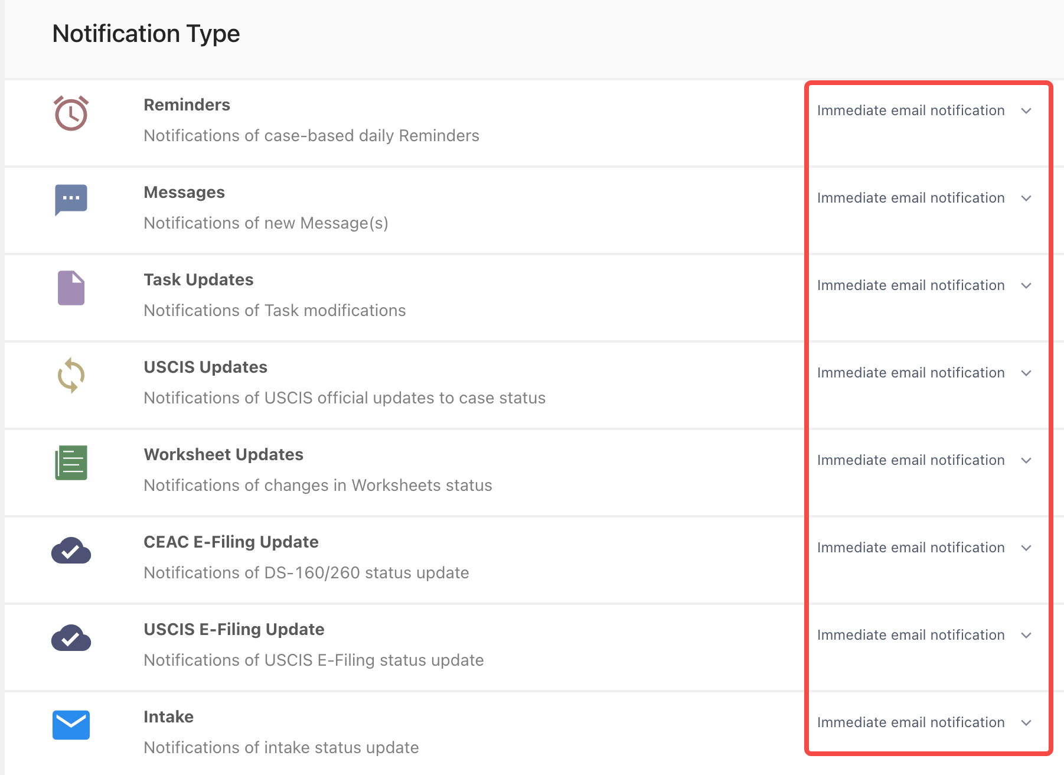This screenshot has width=1064, height=775.
Task: Open the Worksheet Updates notification dropdown
Action: (x=924, y=460)
